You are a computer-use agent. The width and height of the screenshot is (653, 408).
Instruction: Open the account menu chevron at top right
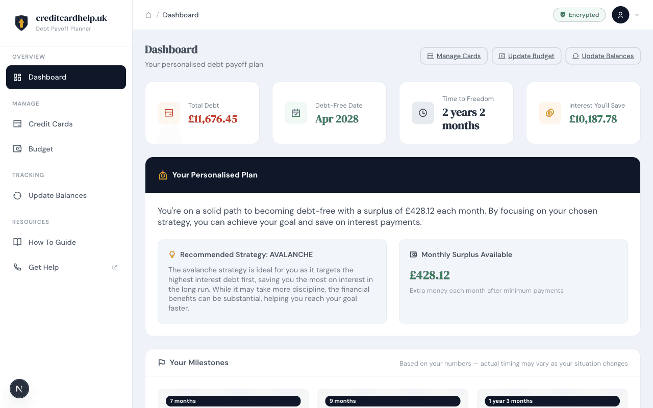637,15
